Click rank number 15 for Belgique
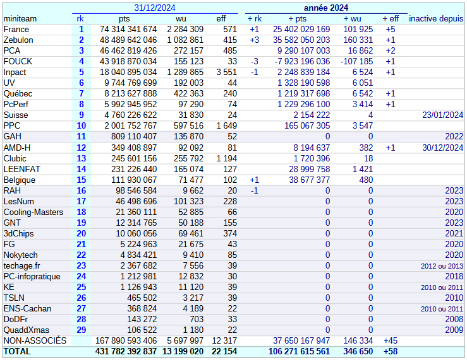 (x=81, y=180)
